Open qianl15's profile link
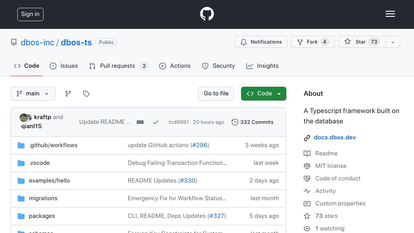Image resolution: width=414 pixels, height=233 pixels. click(31, 126)
